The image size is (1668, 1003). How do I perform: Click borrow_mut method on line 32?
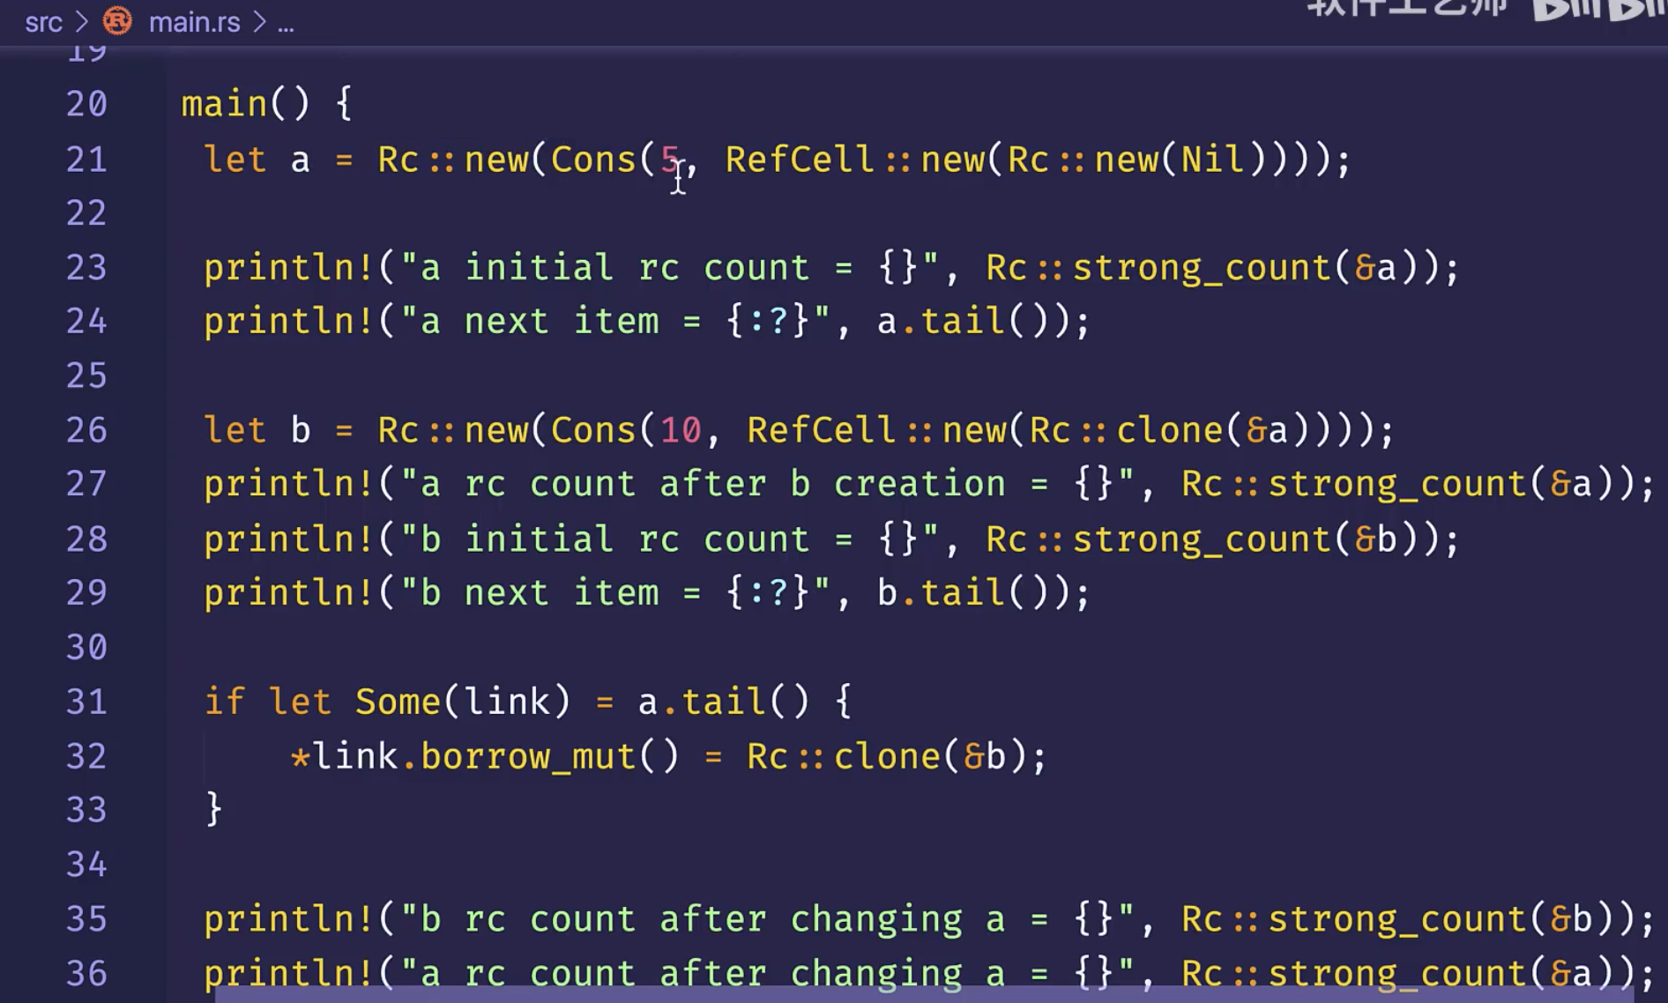coord(528,756)
